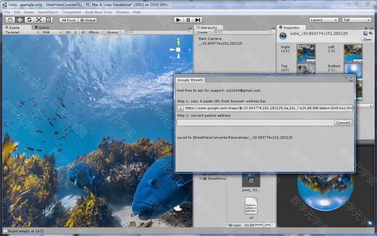
Task: Start Play mode
Action: (x=178, y=20)
